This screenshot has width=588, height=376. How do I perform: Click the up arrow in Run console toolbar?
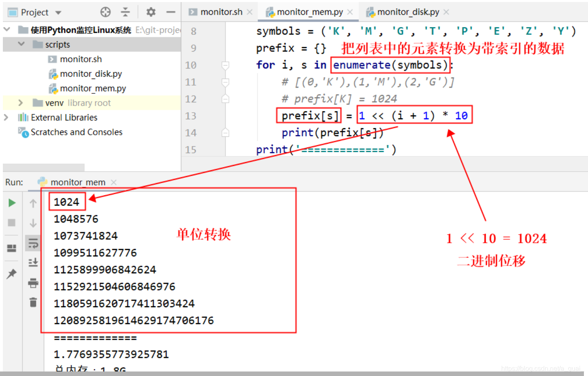tap(33, 203)
